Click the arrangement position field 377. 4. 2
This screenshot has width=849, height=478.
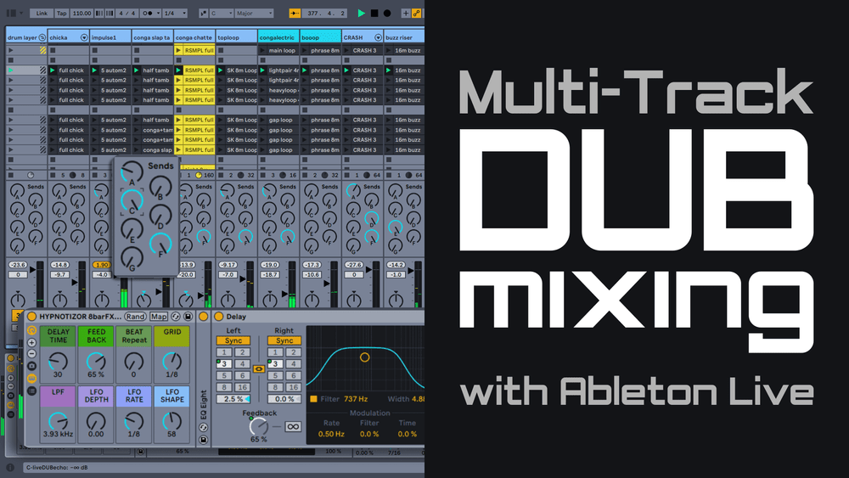point(326,13)
